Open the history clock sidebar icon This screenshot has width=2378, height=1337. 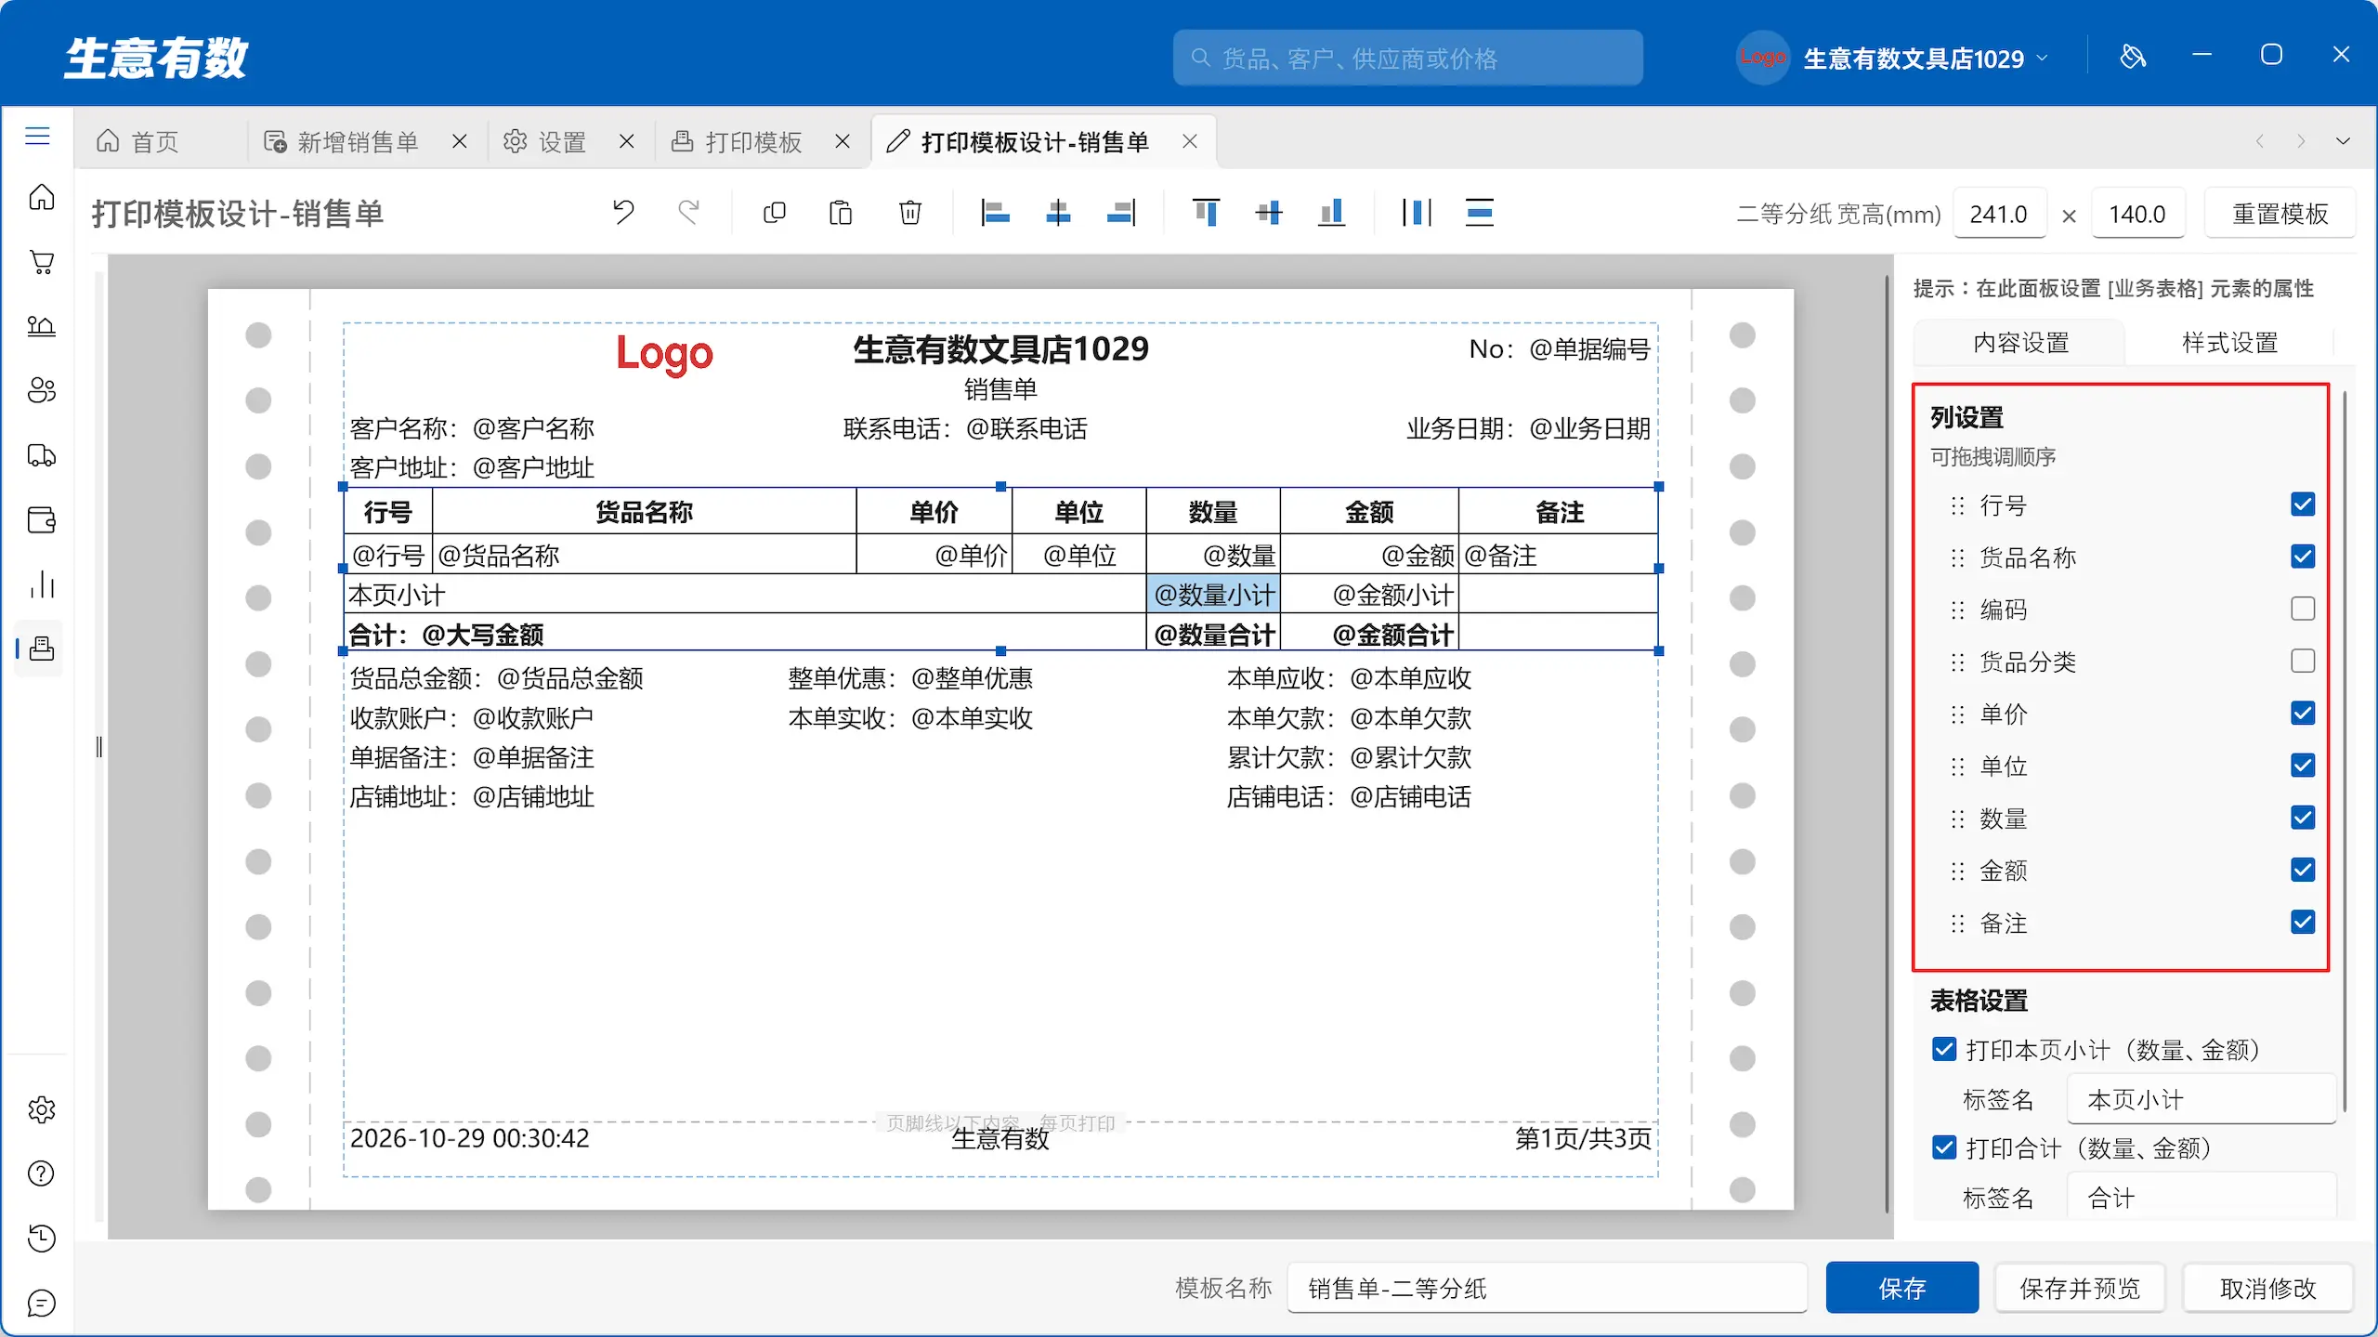click(42, 1238)
